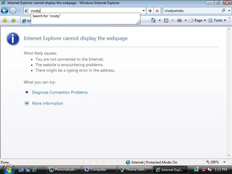Click into the address bar text field
232x174 pixels.
click(86, 11)
